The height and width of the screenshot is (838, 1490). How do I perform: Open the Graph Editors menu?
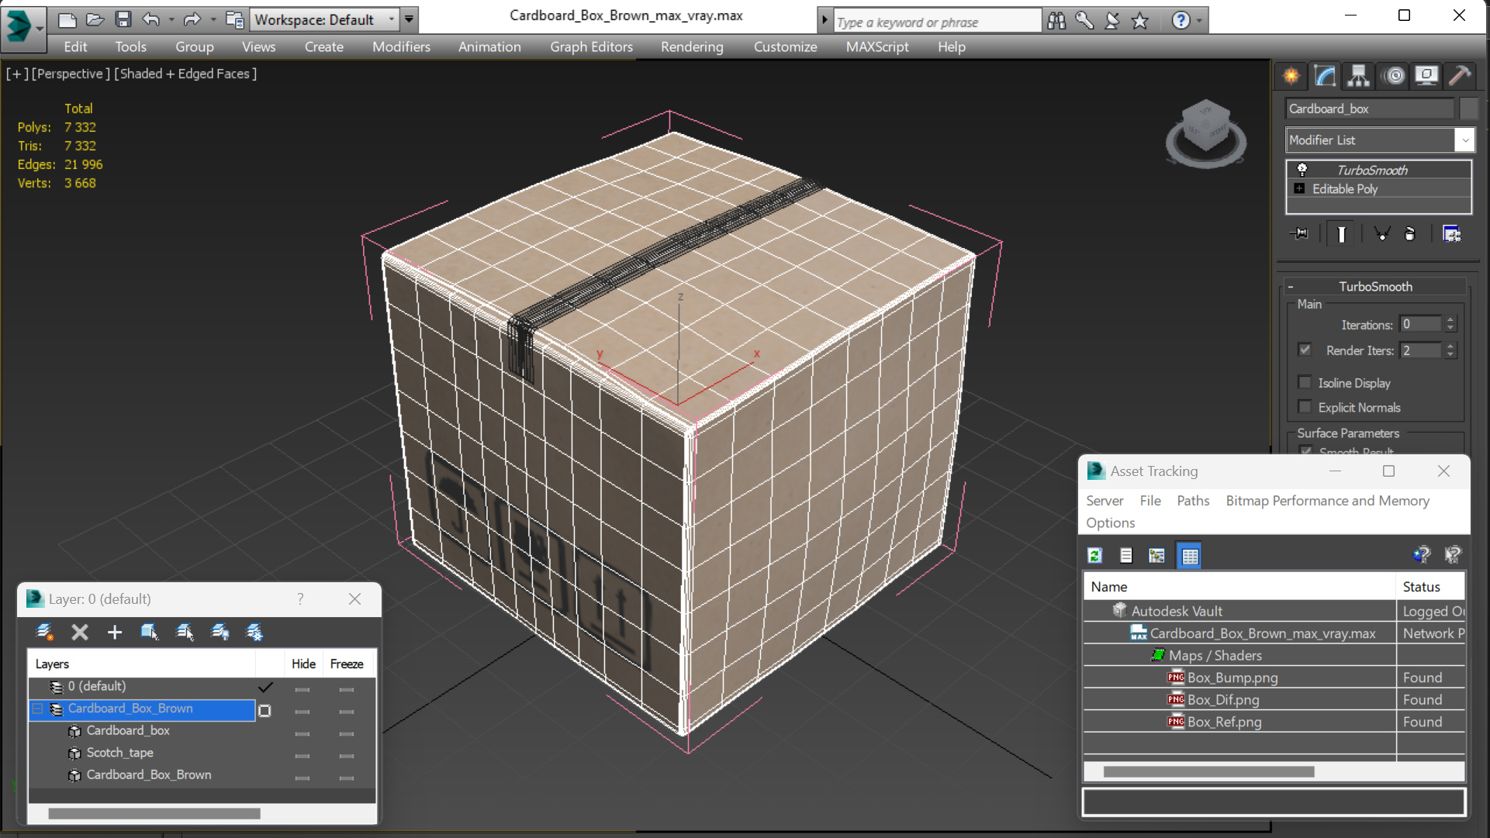(591, 47)
